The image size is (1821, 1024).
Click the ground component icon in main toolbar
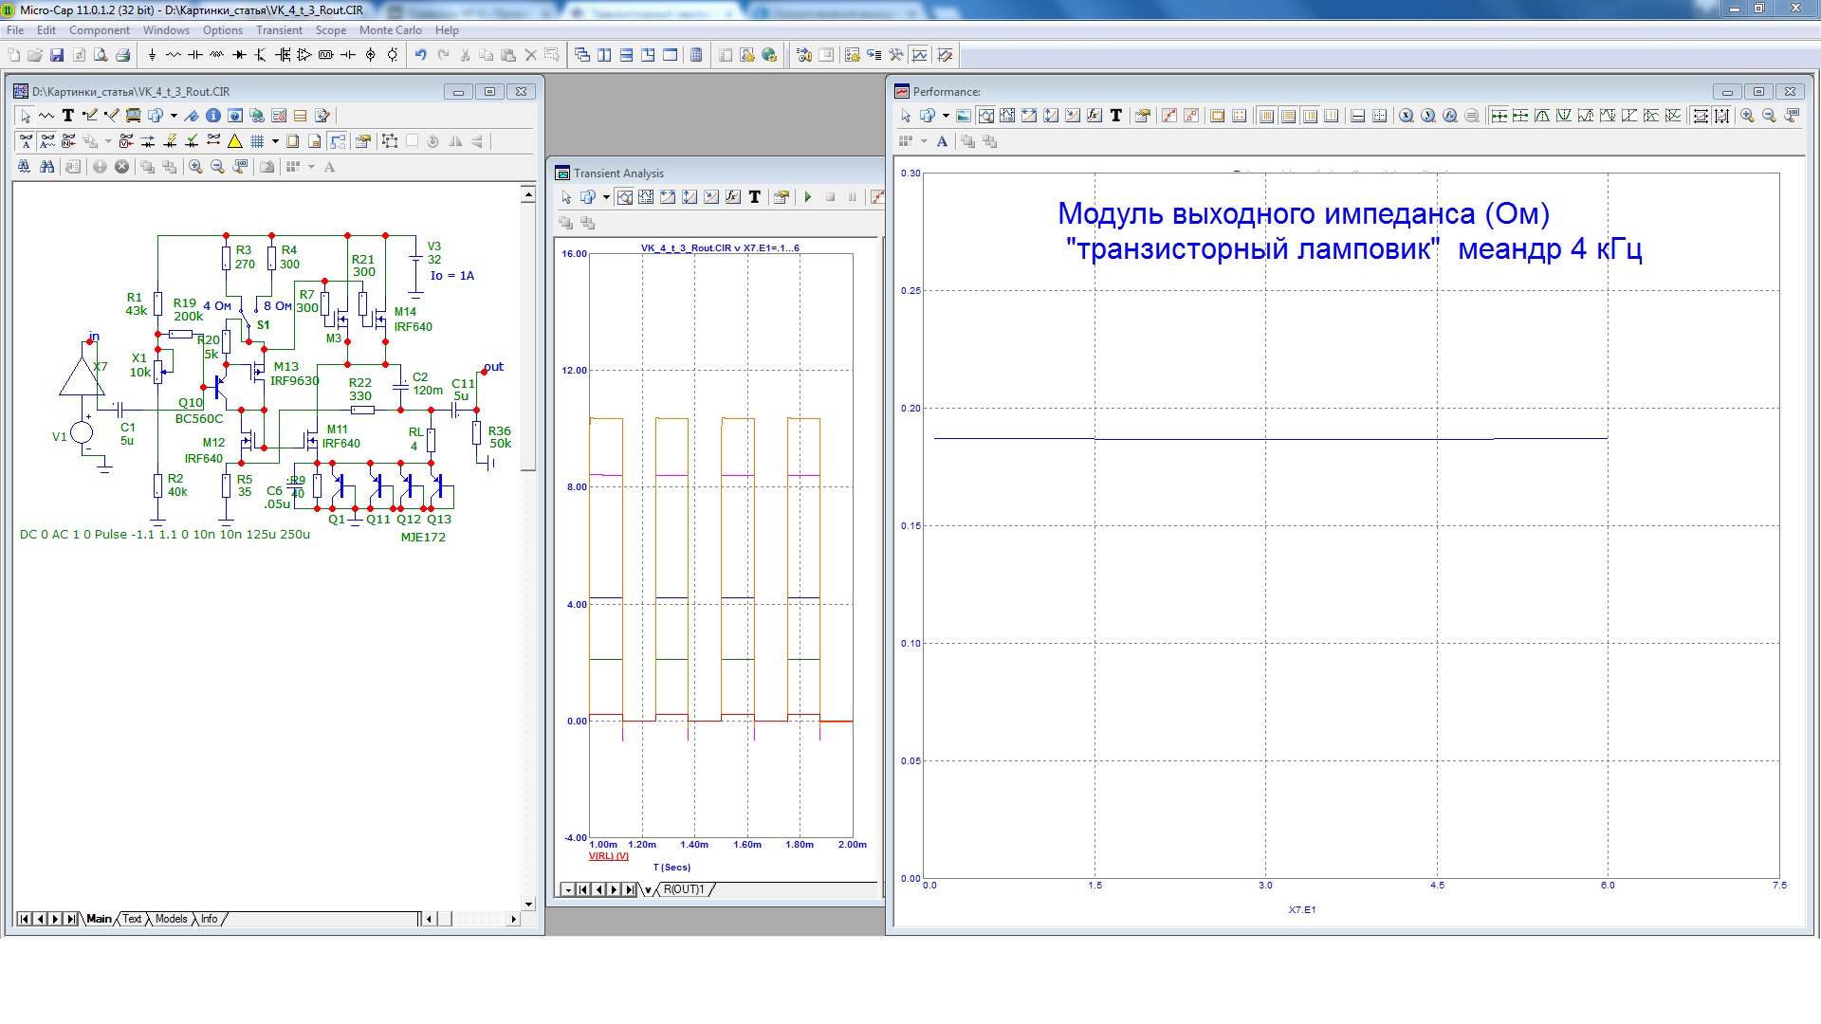tap(152, 55)
